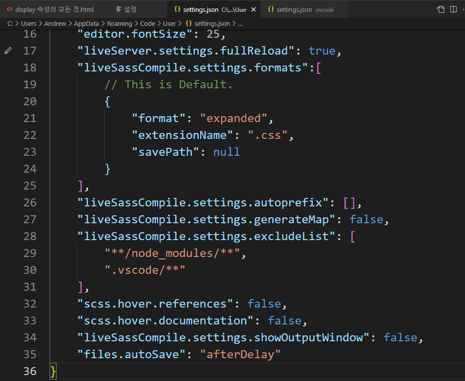Image resolution: width=465 pixels, height=381 pixels.
Task: Click the "scss.hover.documentation" key
Action: click(x=165, y=321)
